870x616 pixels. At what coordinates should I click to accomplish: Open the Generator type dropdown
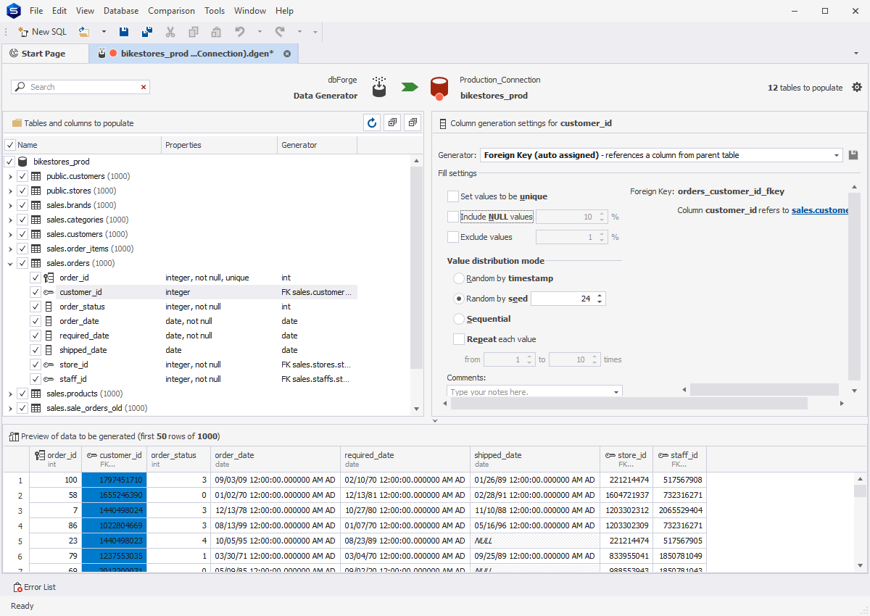pyautogui.click(x=837, y=155)
